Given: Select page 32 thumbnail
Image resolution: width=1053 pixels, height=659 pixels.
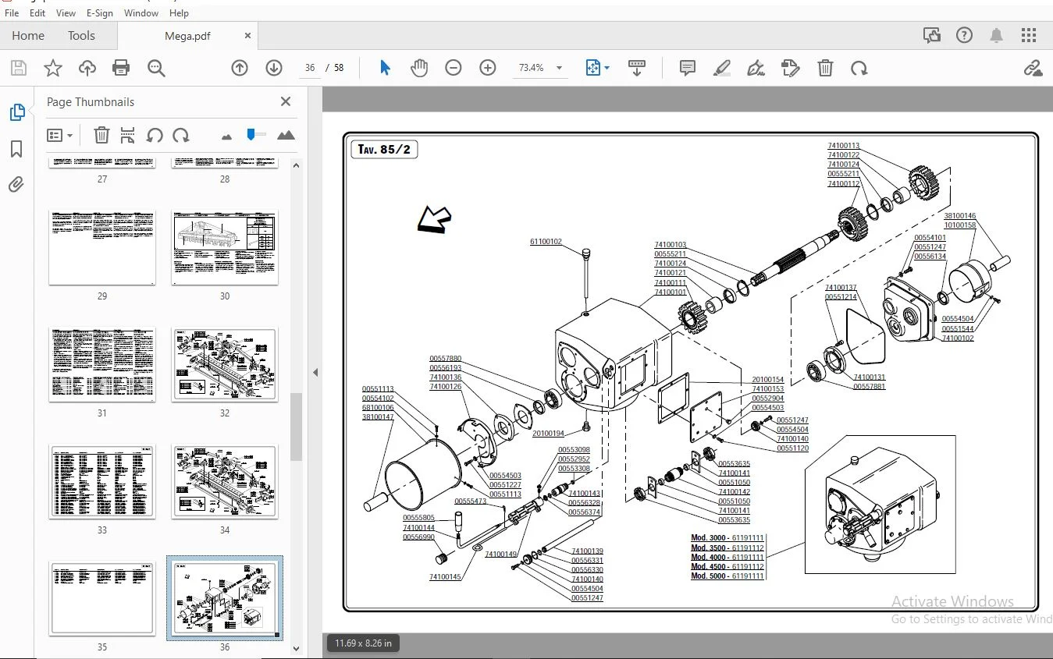Looking at the screenshot, I should 225,365.
